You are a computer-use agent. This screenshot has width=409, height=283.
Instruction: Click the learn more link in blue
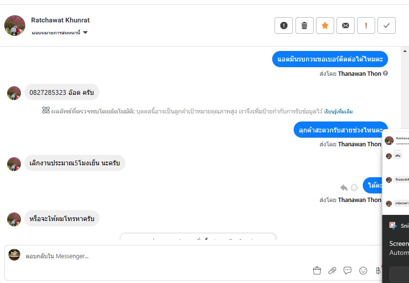pyautogui.click(x=338, y=111)
